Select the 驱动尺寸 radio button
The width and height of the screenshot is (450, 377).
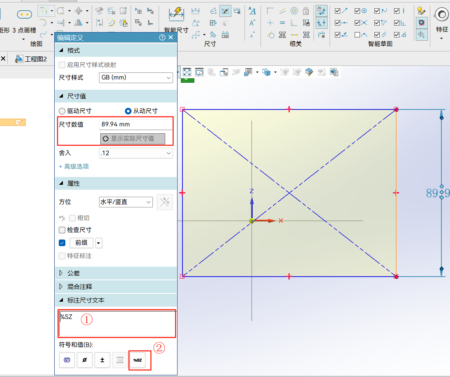pos(62,111)
